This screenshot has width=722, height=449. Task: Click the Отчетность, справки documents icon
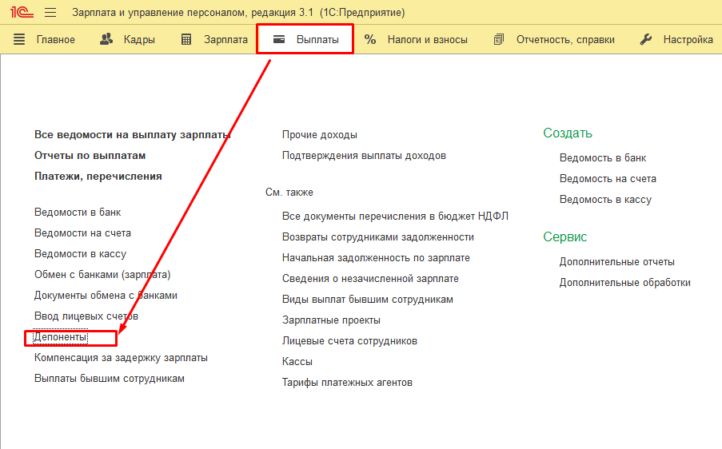coord(499,39)
